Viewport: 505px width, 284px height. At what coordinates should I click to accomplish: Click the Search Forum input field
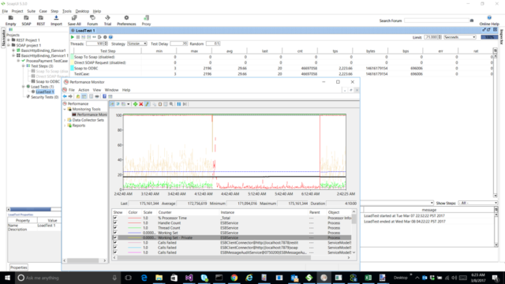[436, 21]
